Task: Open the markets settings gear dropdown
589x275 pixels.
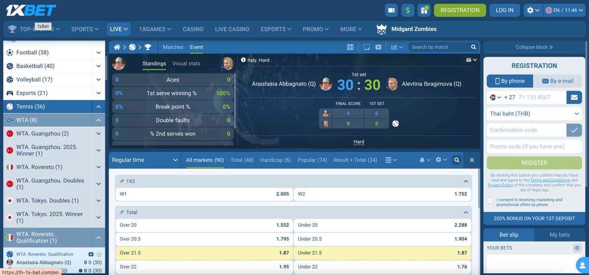Action: tap(441, 160)
